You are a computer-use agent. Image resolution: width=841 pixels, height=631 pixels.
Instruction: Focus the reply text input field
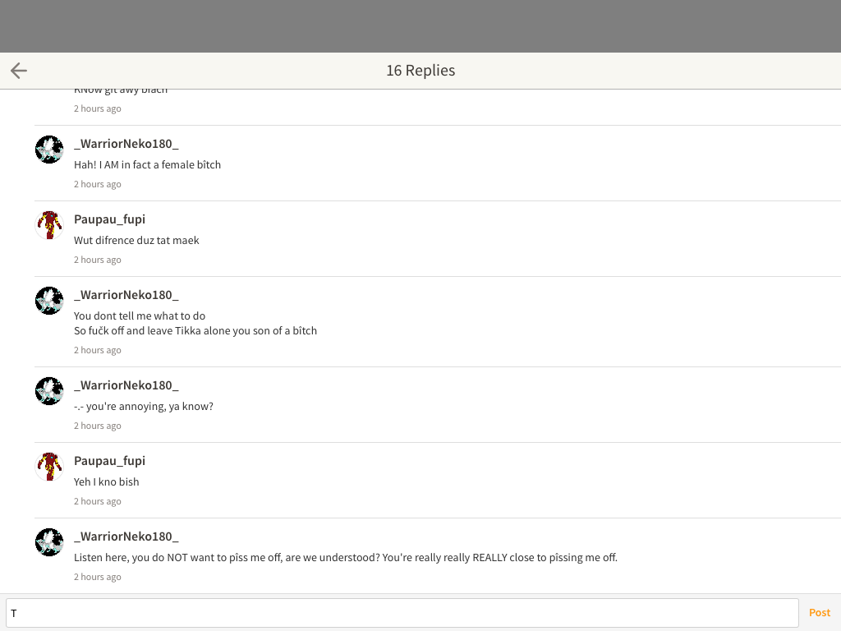[x=402, y=613]
